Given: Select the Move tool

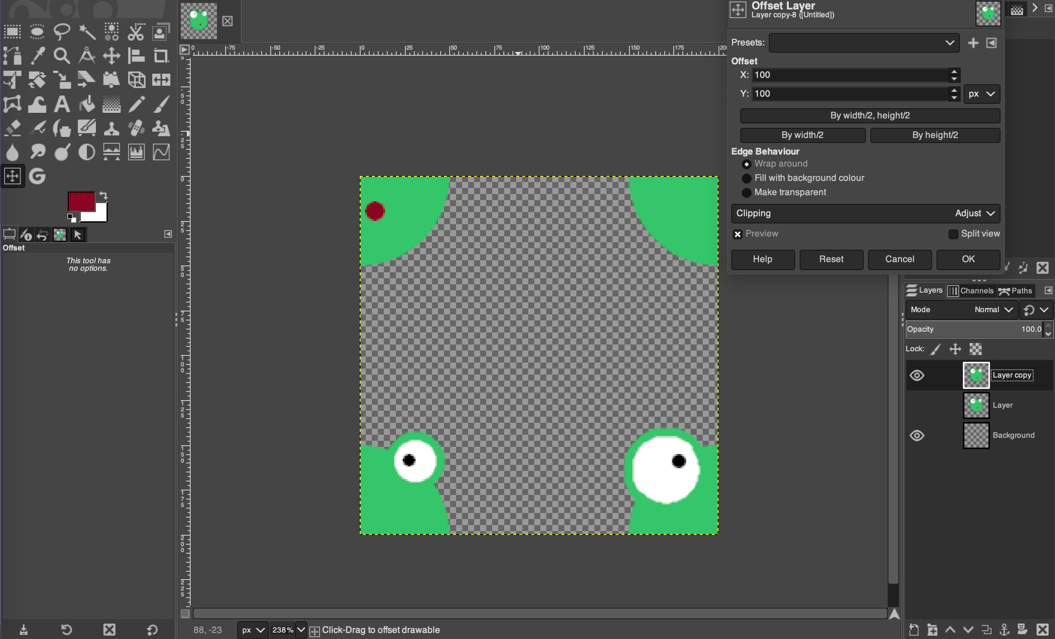Looking at the screenshot, I should tap(111, 56).
